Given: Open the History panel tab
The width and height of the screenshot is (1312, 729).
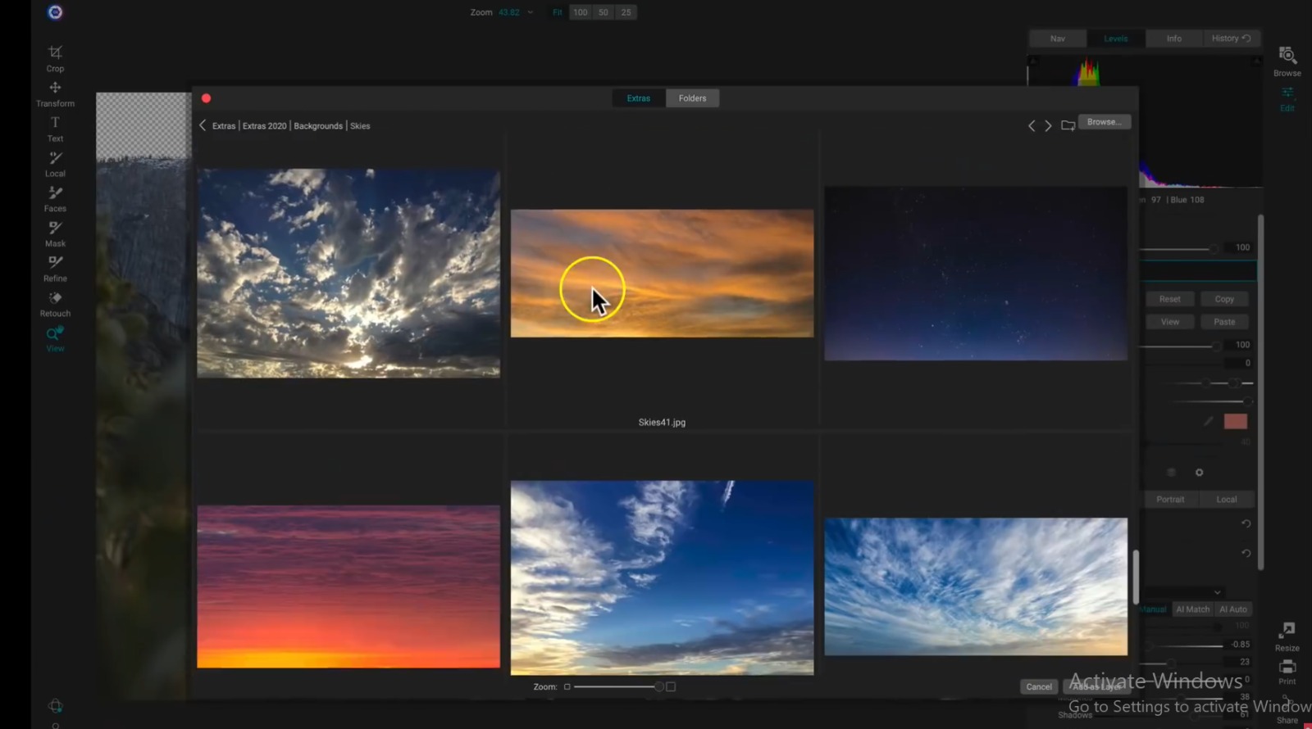Looking at the screenshot, I should click(1231, 38).
